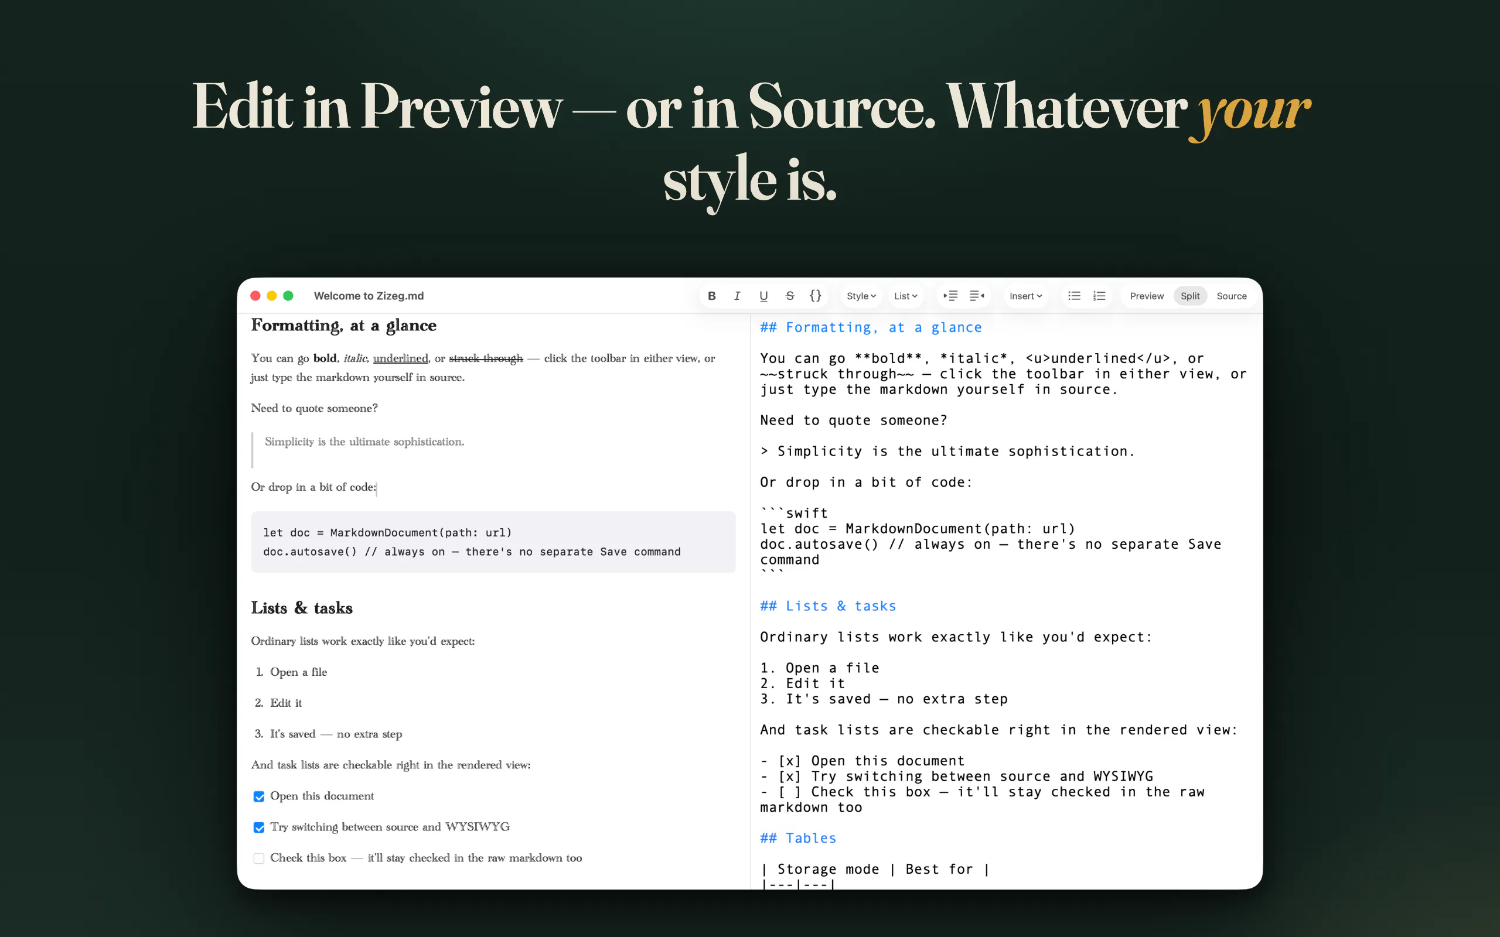Click the '```swift' line in source
This screenshot has height=937, width=1500.
point(794,513)
